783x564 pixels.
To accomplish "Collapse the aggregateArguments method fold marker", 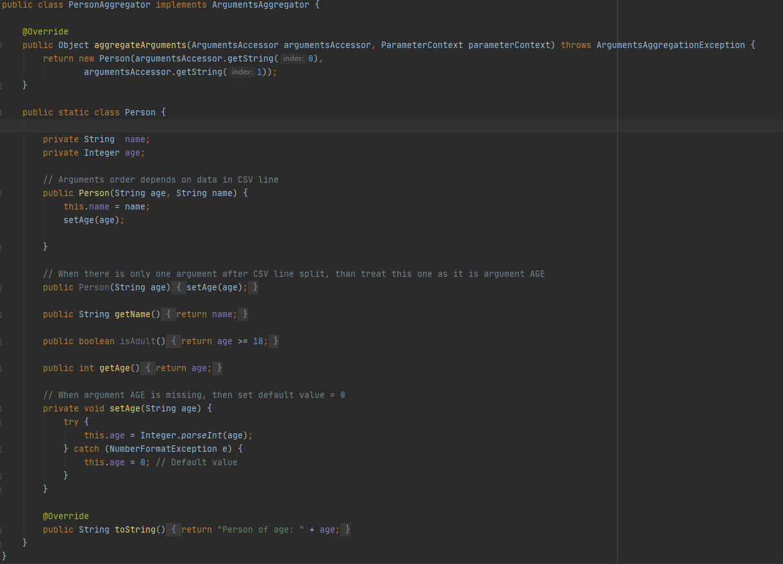I will (x=2, y=46).
